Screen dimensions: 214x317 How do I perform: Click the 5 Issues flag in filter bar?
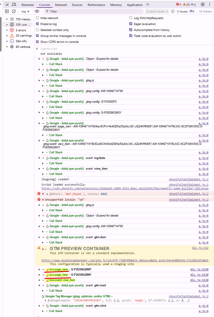[192, 11]
